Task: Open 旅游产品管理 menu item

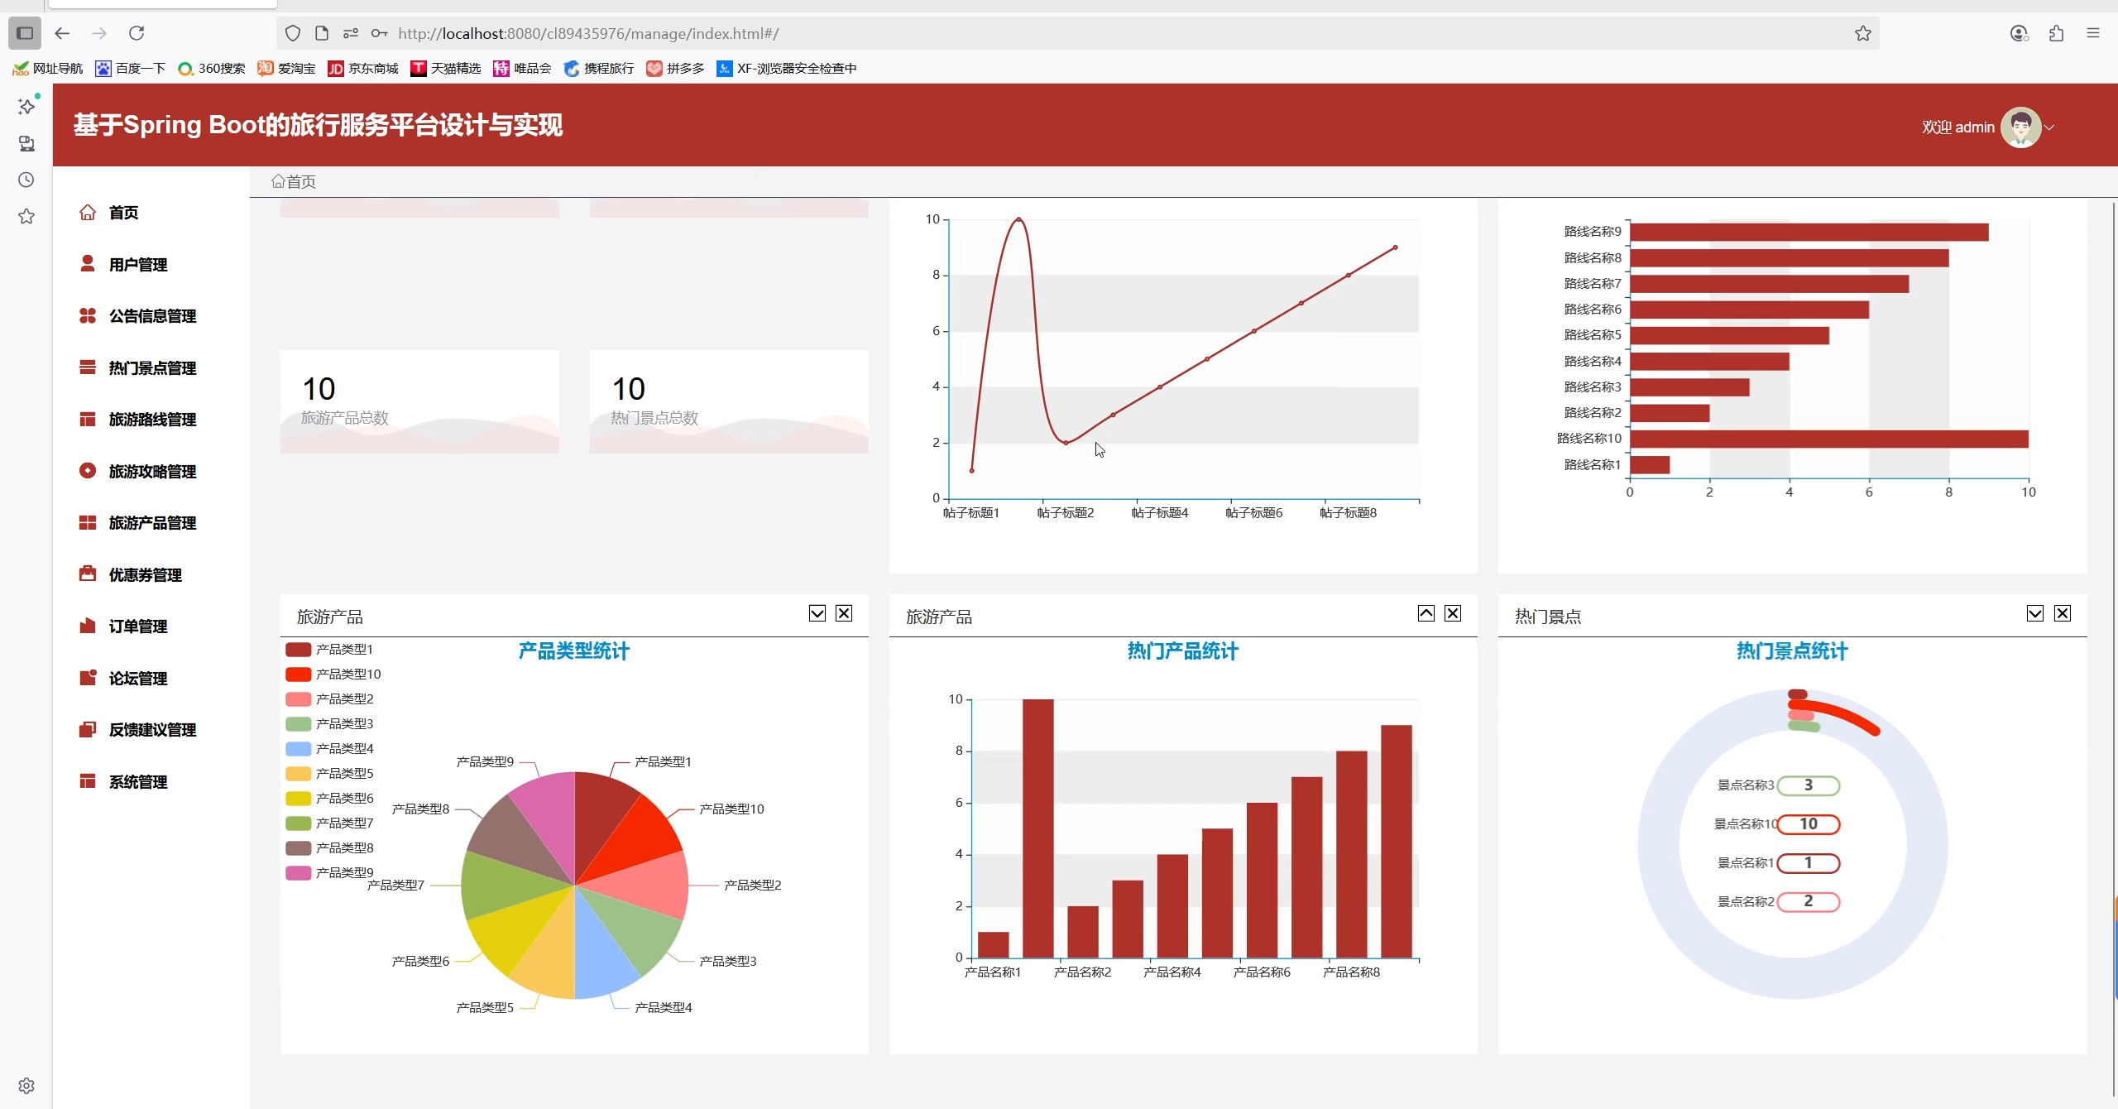Action: click(x=152, y=523)
